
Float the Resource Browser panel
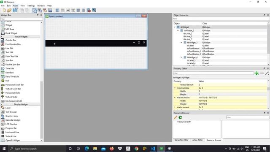tap(265, 113)
